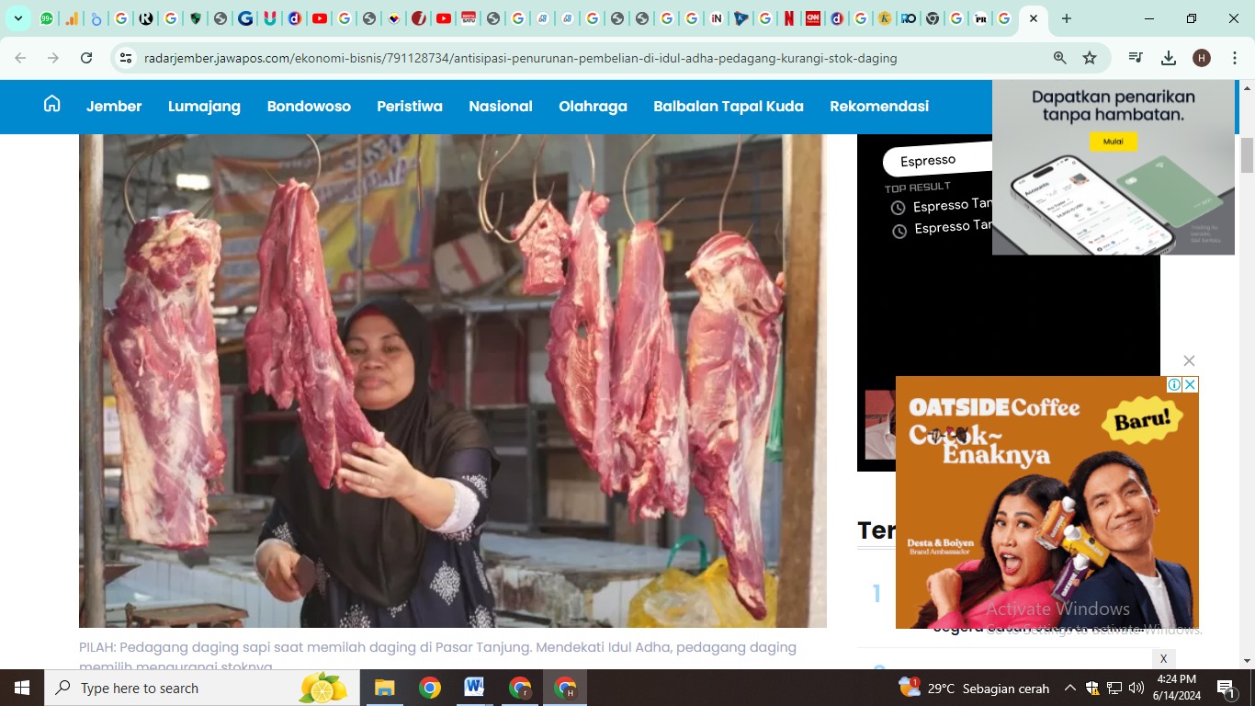Click the yellow Mulai button in ad
Screen dimensions: 1255x706
(1114, 142)
